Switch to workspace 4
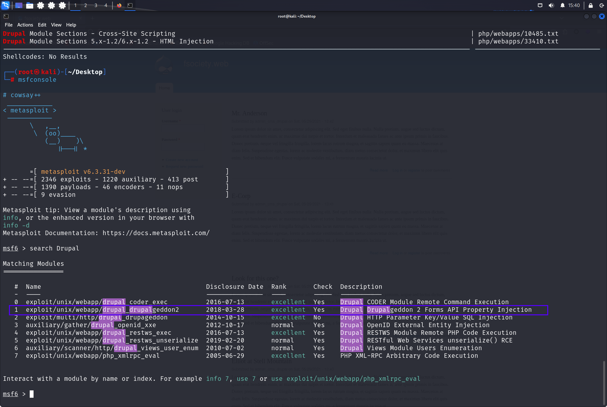Screen dimensions: 607x407 click(106, 5)
